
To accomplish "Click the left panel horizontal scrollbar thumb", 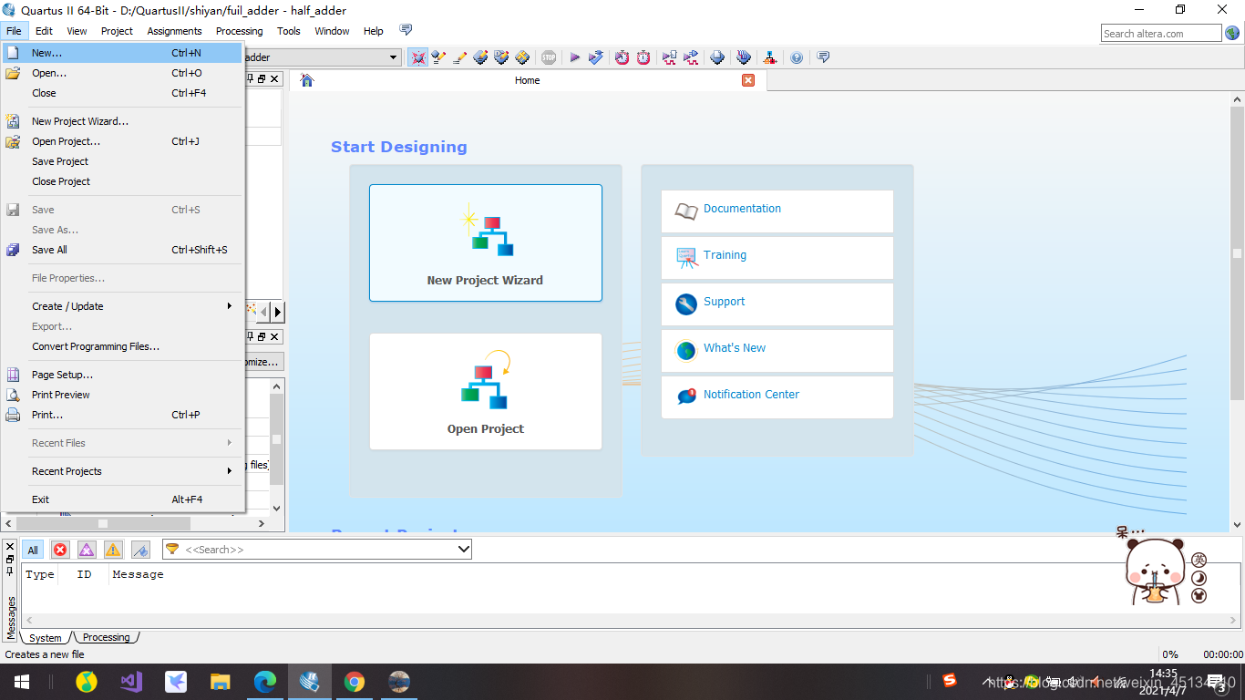I will point(103,523).
